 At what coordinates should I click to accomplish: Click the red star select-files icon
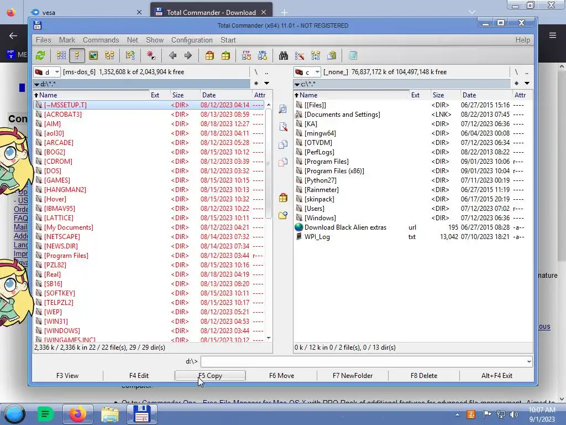click(151, 55)
